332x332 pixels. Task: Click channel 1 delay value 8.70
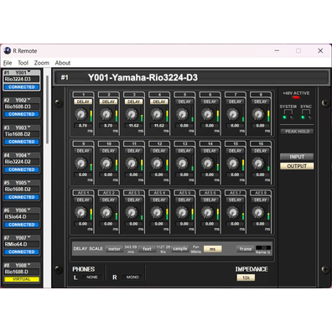(x=83, y=126)
